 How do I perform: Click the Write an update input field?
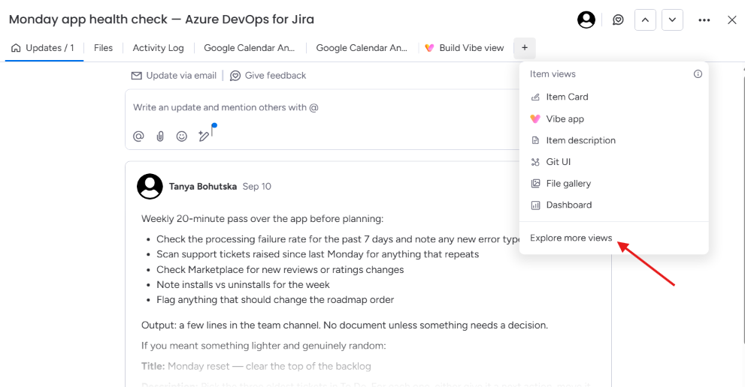[323, 108]
